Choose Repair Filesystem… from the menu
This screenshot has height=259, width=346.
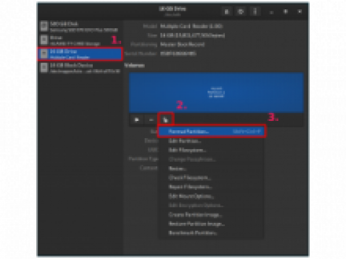[211, 187]
